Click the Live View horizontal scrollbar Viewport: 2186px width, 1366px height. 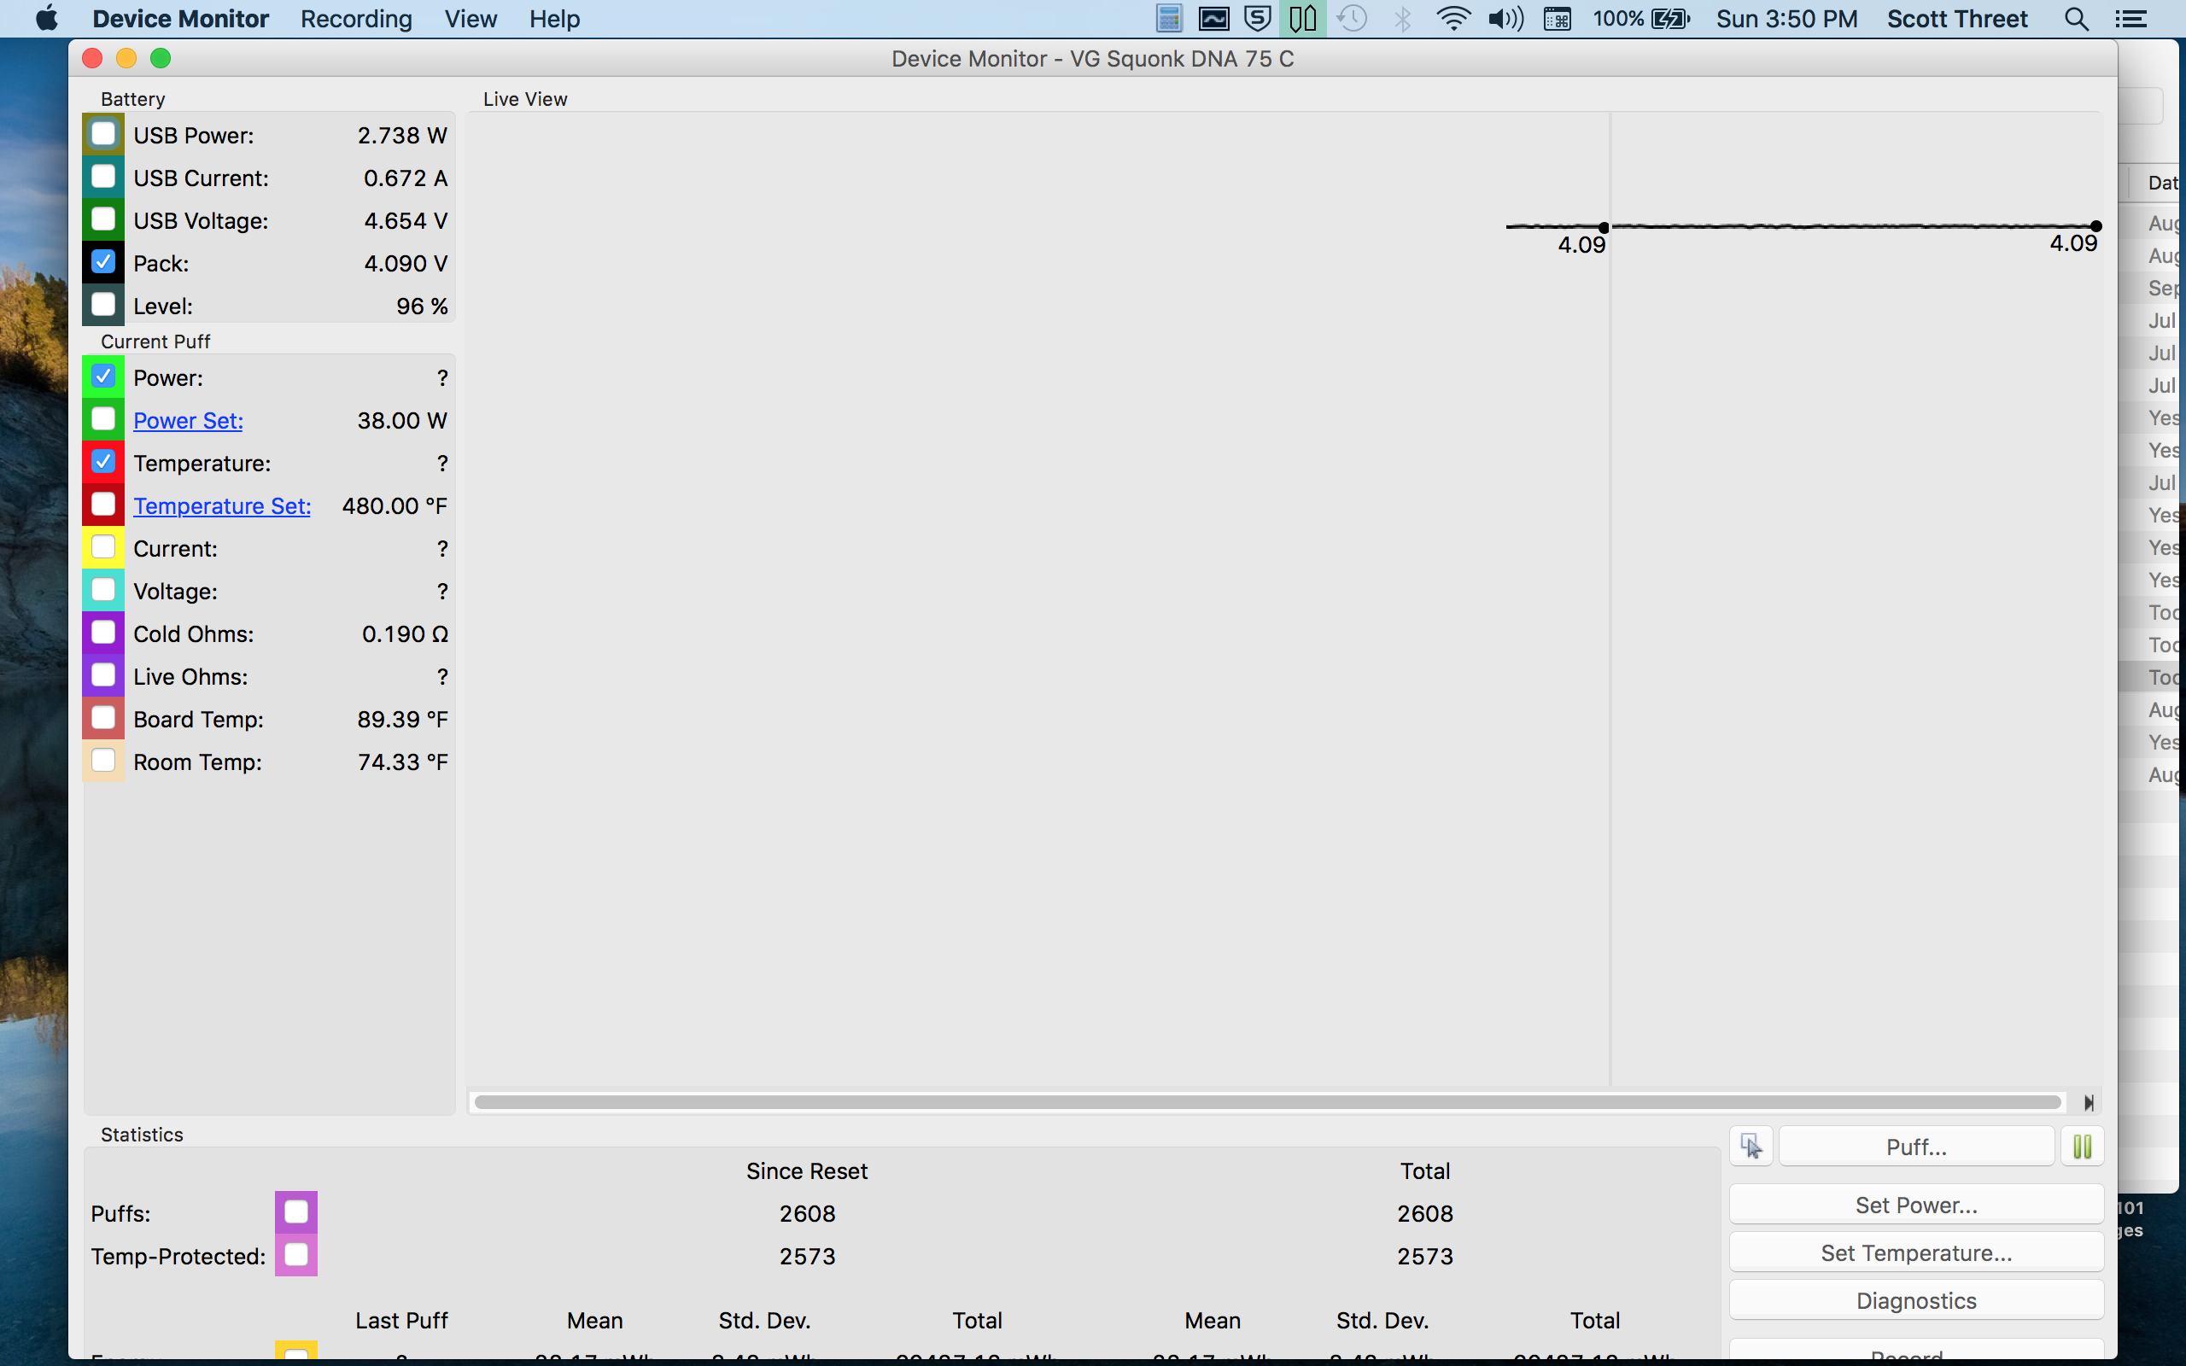click(x=1266, y=1102)
